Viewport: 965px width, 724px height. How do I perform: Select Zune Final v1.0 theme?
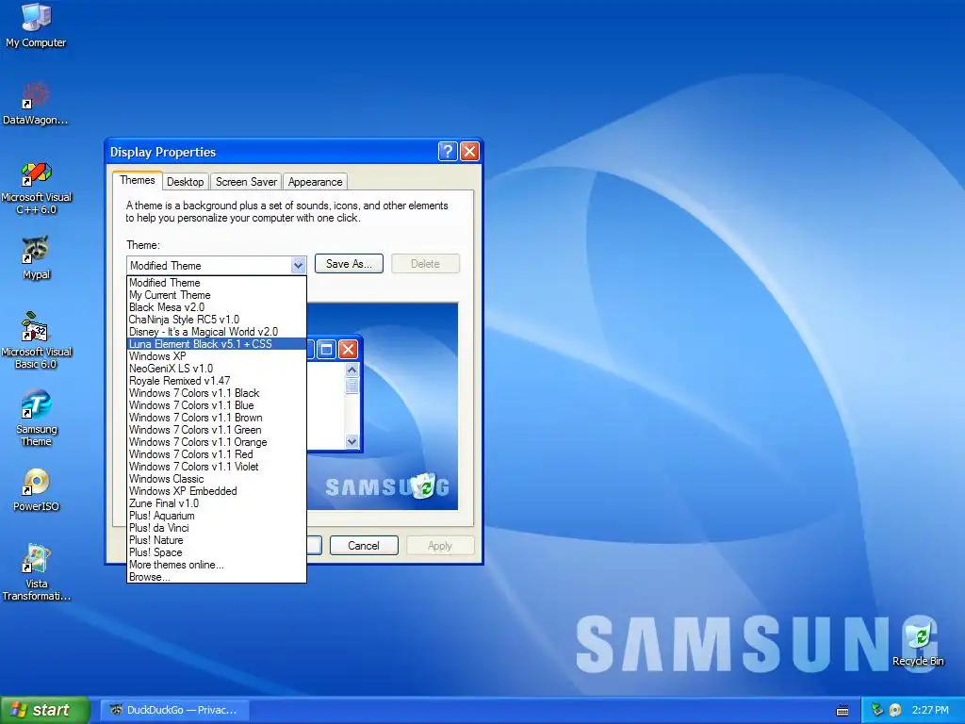[x=217, y=503]
